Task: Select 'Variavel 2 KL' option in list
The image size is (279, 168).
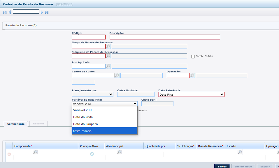Action: [x=105, y=110]
